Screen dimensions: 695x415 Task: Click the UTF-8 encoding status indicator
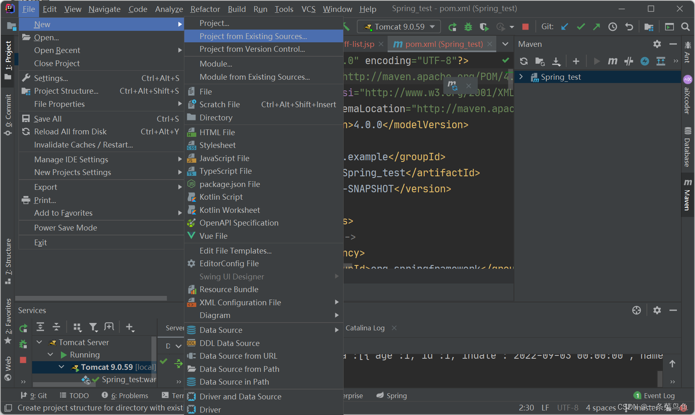[x=568, y=408]
